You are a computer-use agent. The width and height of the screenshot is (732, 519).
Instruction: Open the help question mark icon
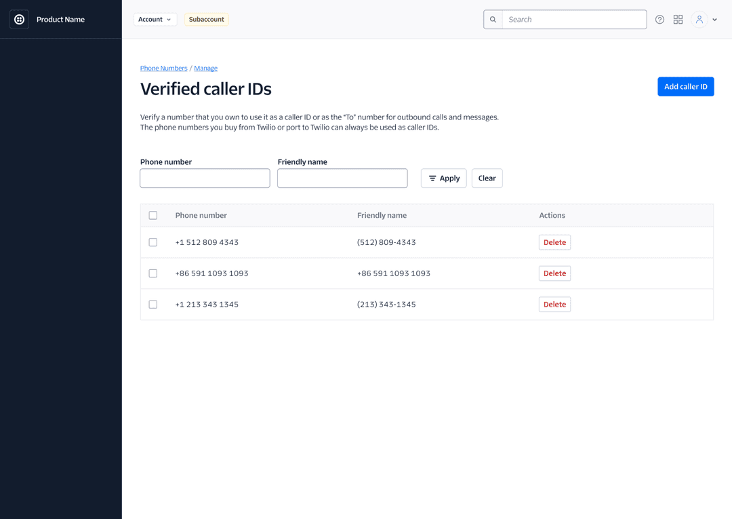pyautogui.click(x=659, y=20)
